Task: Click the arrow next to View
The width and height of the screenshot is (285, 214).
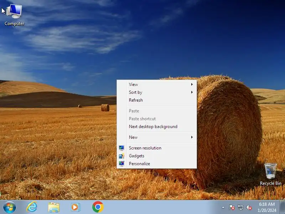Action: coord(192,85)
